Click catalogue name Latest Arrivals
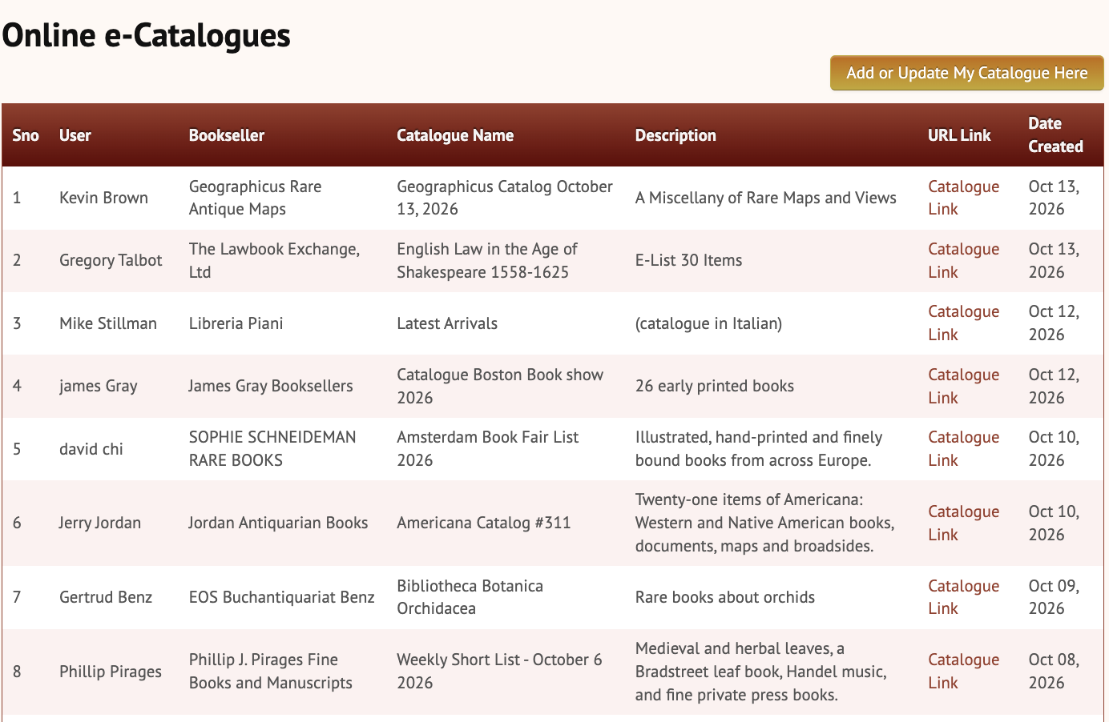 click(447, 323)
